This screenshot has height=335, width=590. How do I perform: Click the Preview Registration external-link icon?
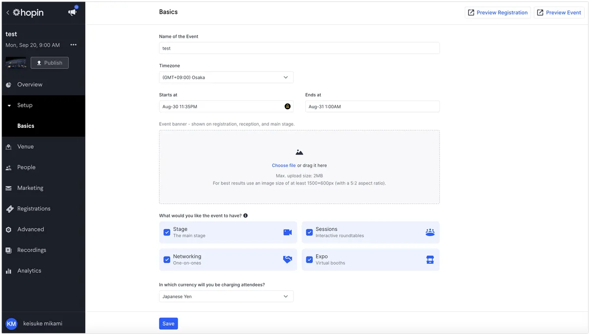point(471,12)
